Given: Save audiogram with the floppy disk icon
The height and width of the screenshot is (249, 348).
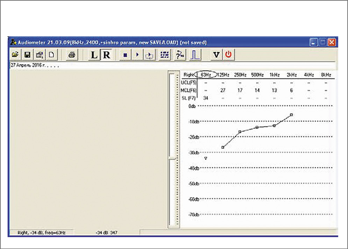Looking at the screenshot, I should [27, 55].
